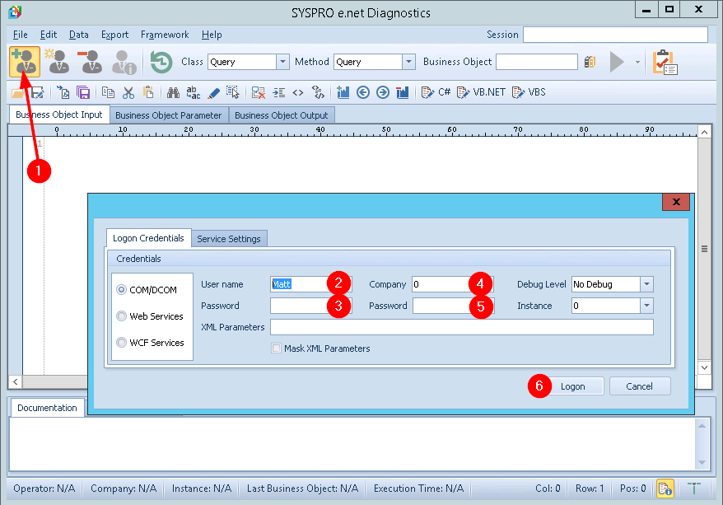723x505 pixels.
Task: Switch to Business Object Parameter tab
Action: coord(169,115)
